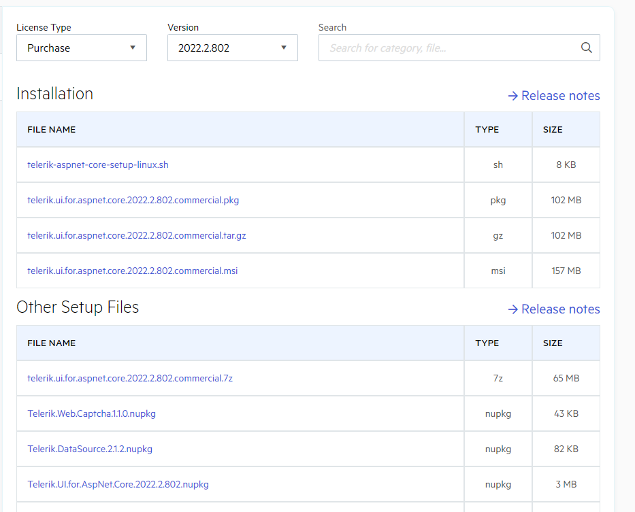Download the 2022.2.802 commercial.tar.gz file

(137, 235)
